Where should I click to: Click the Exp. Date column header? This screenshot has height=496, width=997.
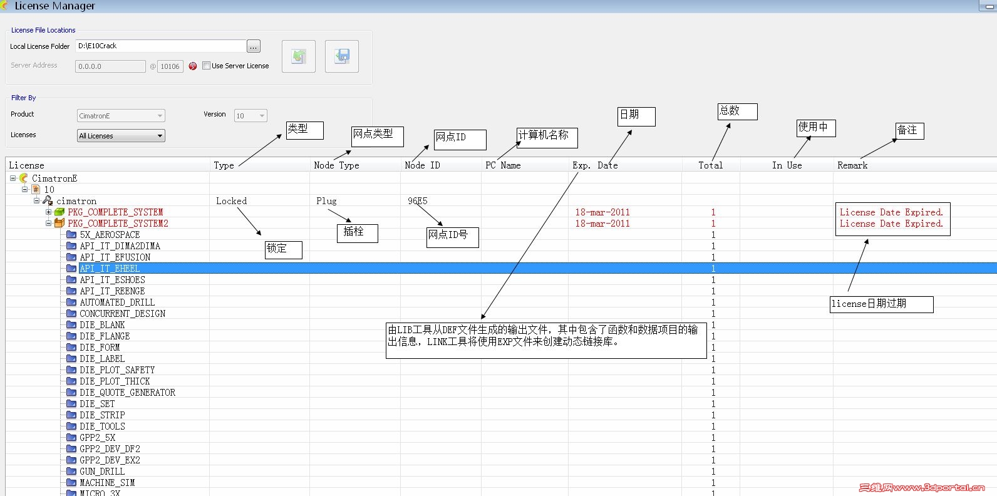[x=625, y=165]
